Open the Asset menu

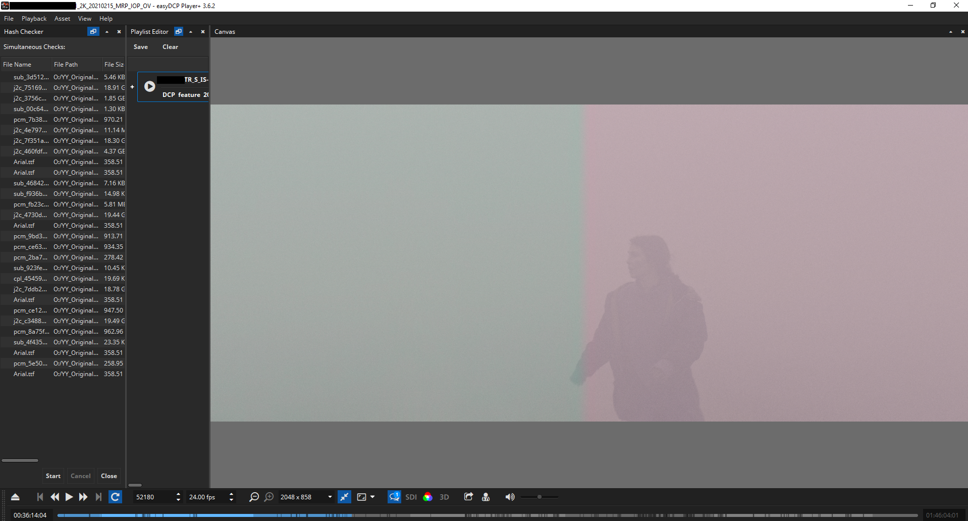[x=62, y=19]
